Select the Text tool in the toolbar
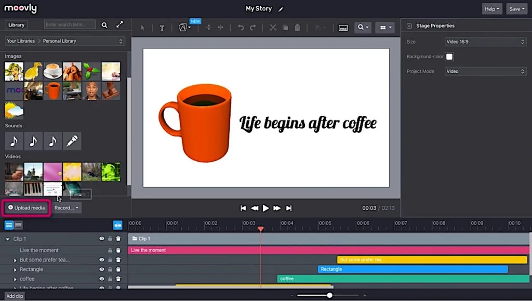The height and width of the screenshot is (301, 532). click(162, 28)
